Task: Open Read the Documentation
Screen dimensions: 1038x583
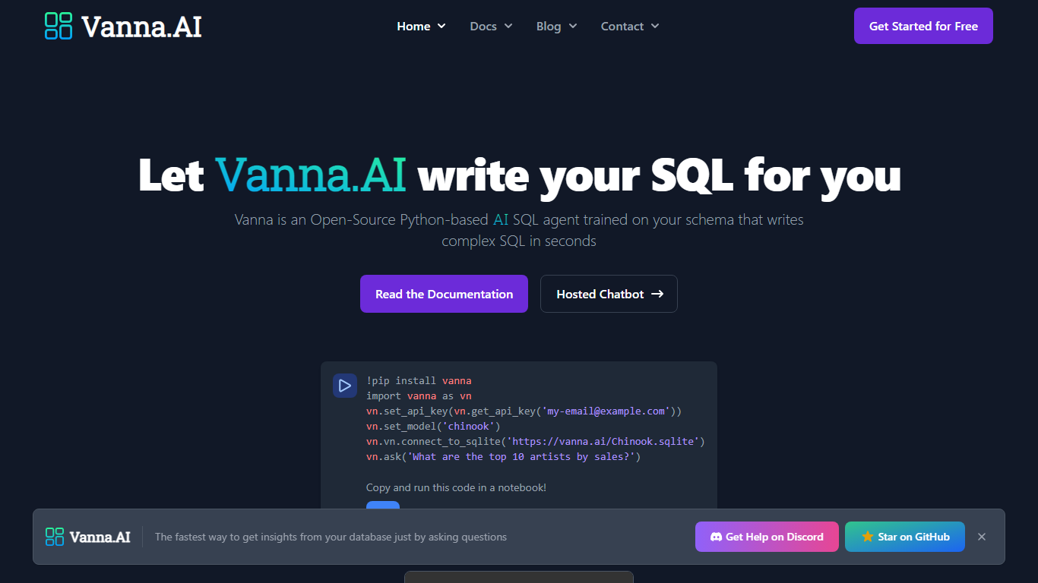Action: 444,294
